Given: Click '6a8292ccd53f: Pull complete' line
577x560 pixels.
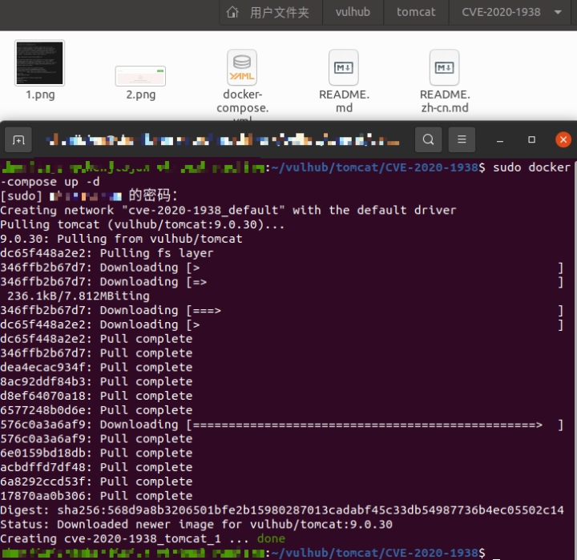Looking at the screenshot, I should pos(96,481).
